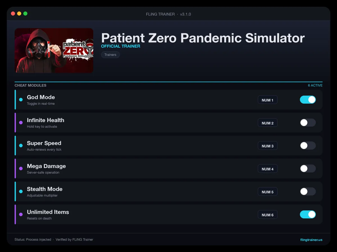Click the purple dot next to Mega Damage
Viewport: 337px width, 252px height.
pos(21,169)
